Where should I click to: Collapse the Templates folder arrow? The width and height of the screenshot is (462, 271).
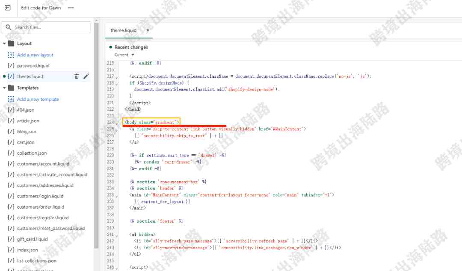[4, 88]
